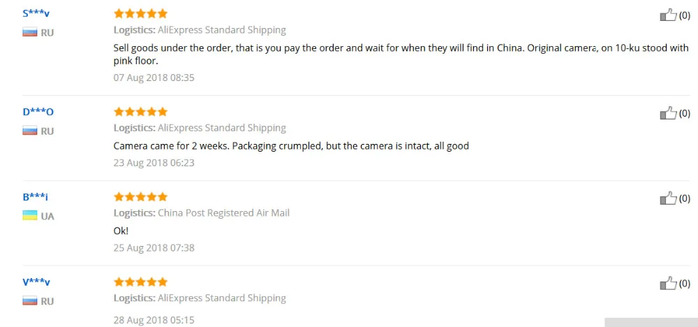Open reviewer V***v's profile
Viewport: 698px width, 327px height.
[36, 282]
